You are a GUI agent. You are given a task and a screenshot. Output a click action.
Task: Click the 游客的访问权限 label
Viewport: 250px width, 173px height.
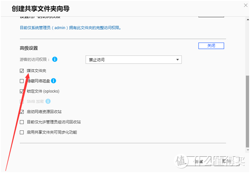(x=34, y=60)
